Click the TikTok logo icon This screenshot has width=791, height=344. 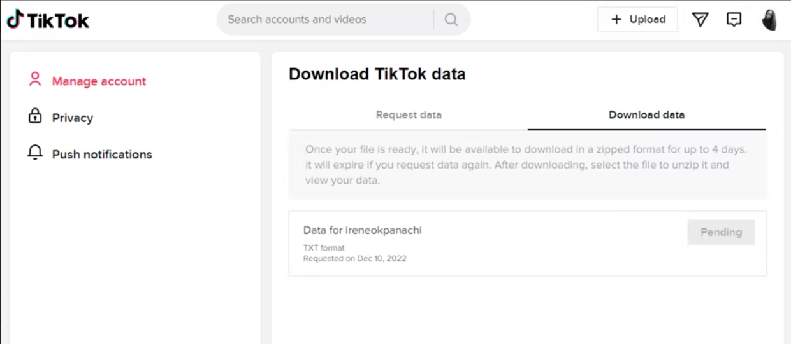click(x=15, y=19)
